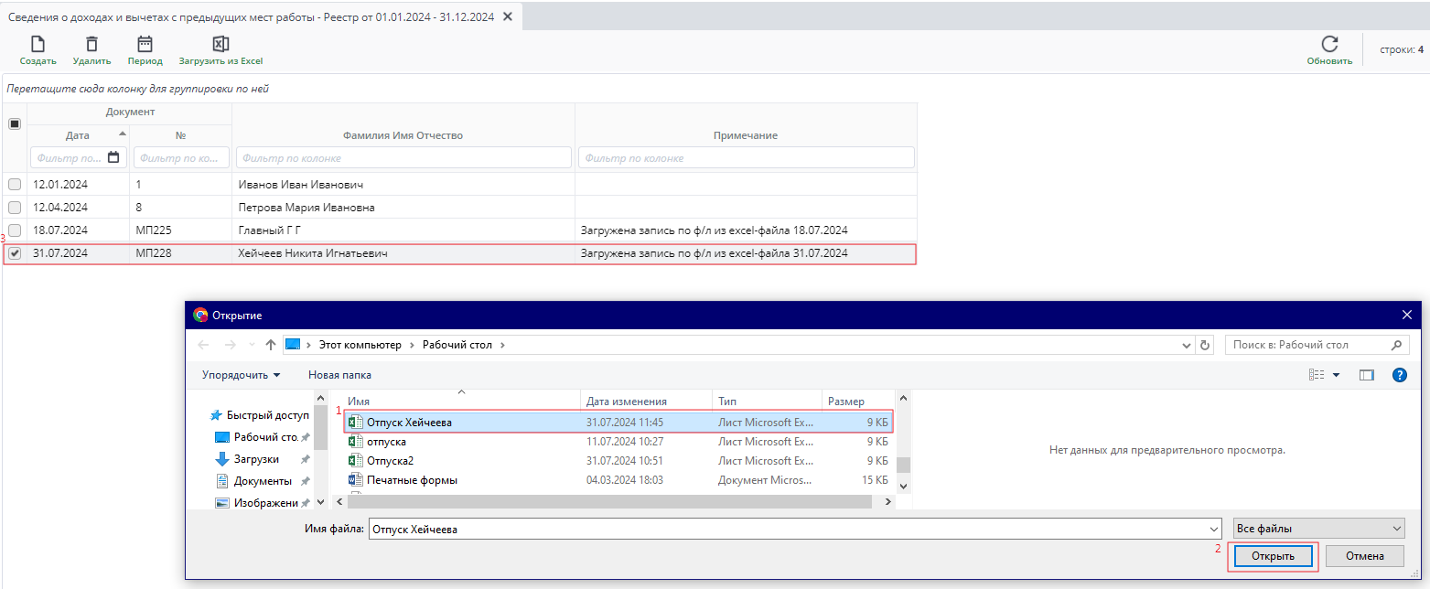The image size is (1430, 589).
Task: Open calendar picker in Дата filter
Action: point(113,157)
